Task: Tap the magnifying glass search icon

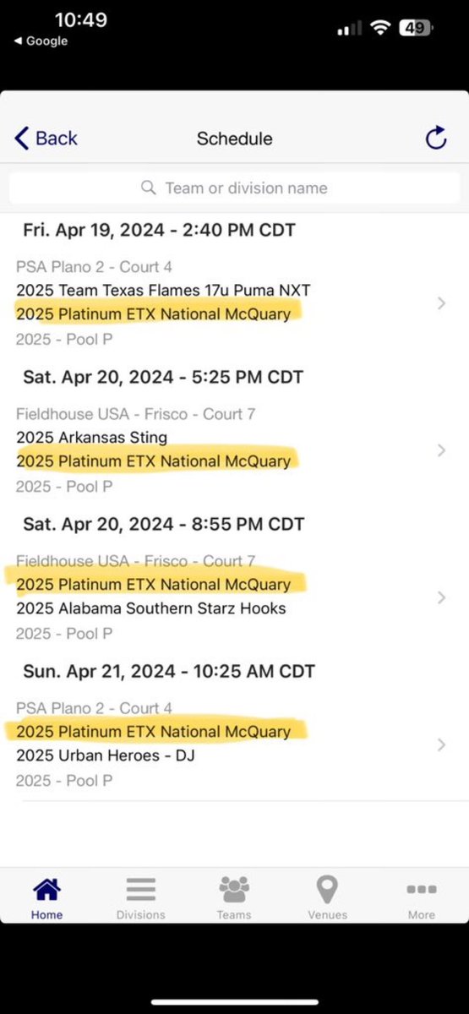Action: coord(149,188)
